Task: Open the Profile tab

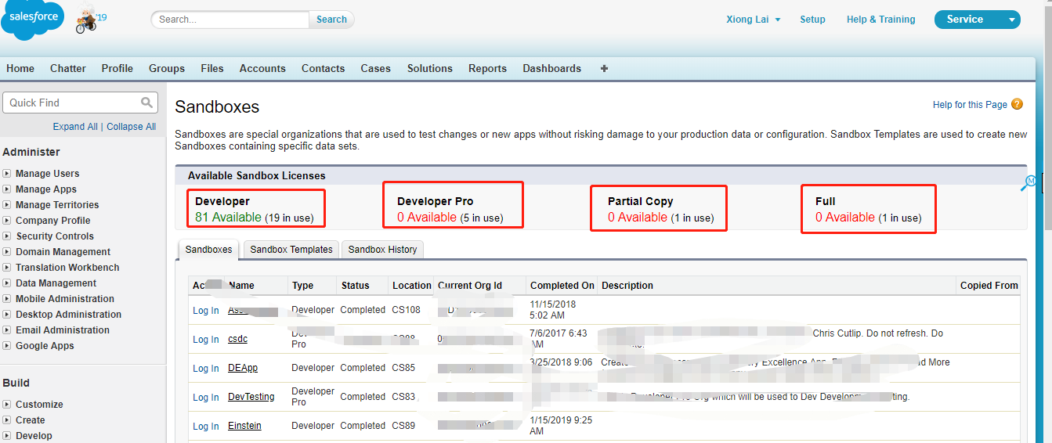Action: click(117, 68)
